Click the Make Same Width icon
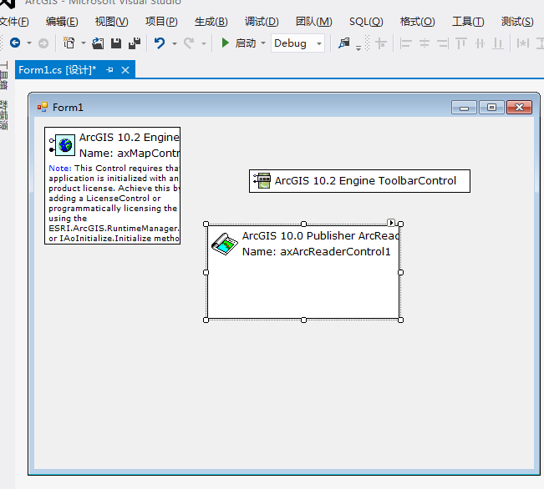The width and height of the screenshot is (544, 489). [523, 43]
